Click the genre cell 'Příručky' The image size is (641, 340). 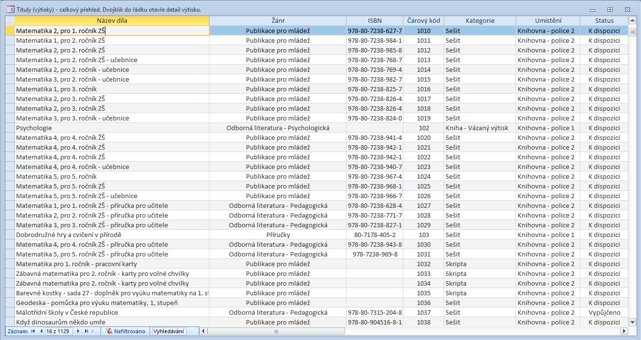(278, 235)
